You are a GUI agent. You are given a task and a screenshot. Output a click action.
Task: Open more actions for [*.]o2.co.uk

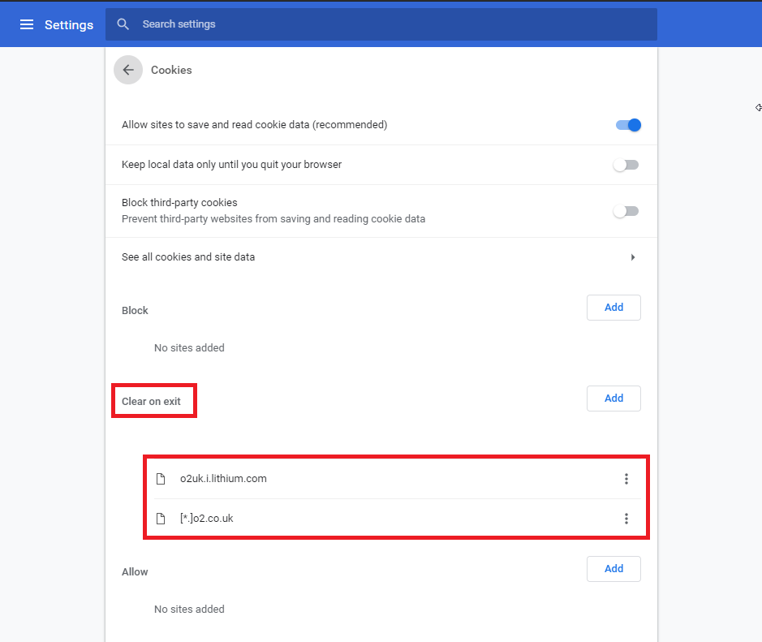pyautogui.click(x=626, y=519)
